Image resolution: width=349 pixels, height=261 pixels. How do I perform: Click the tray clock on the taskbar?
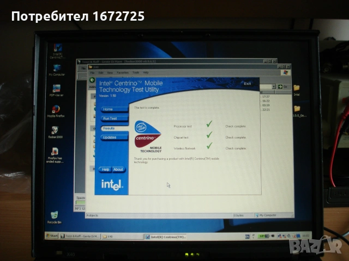[x=306, y=235]
